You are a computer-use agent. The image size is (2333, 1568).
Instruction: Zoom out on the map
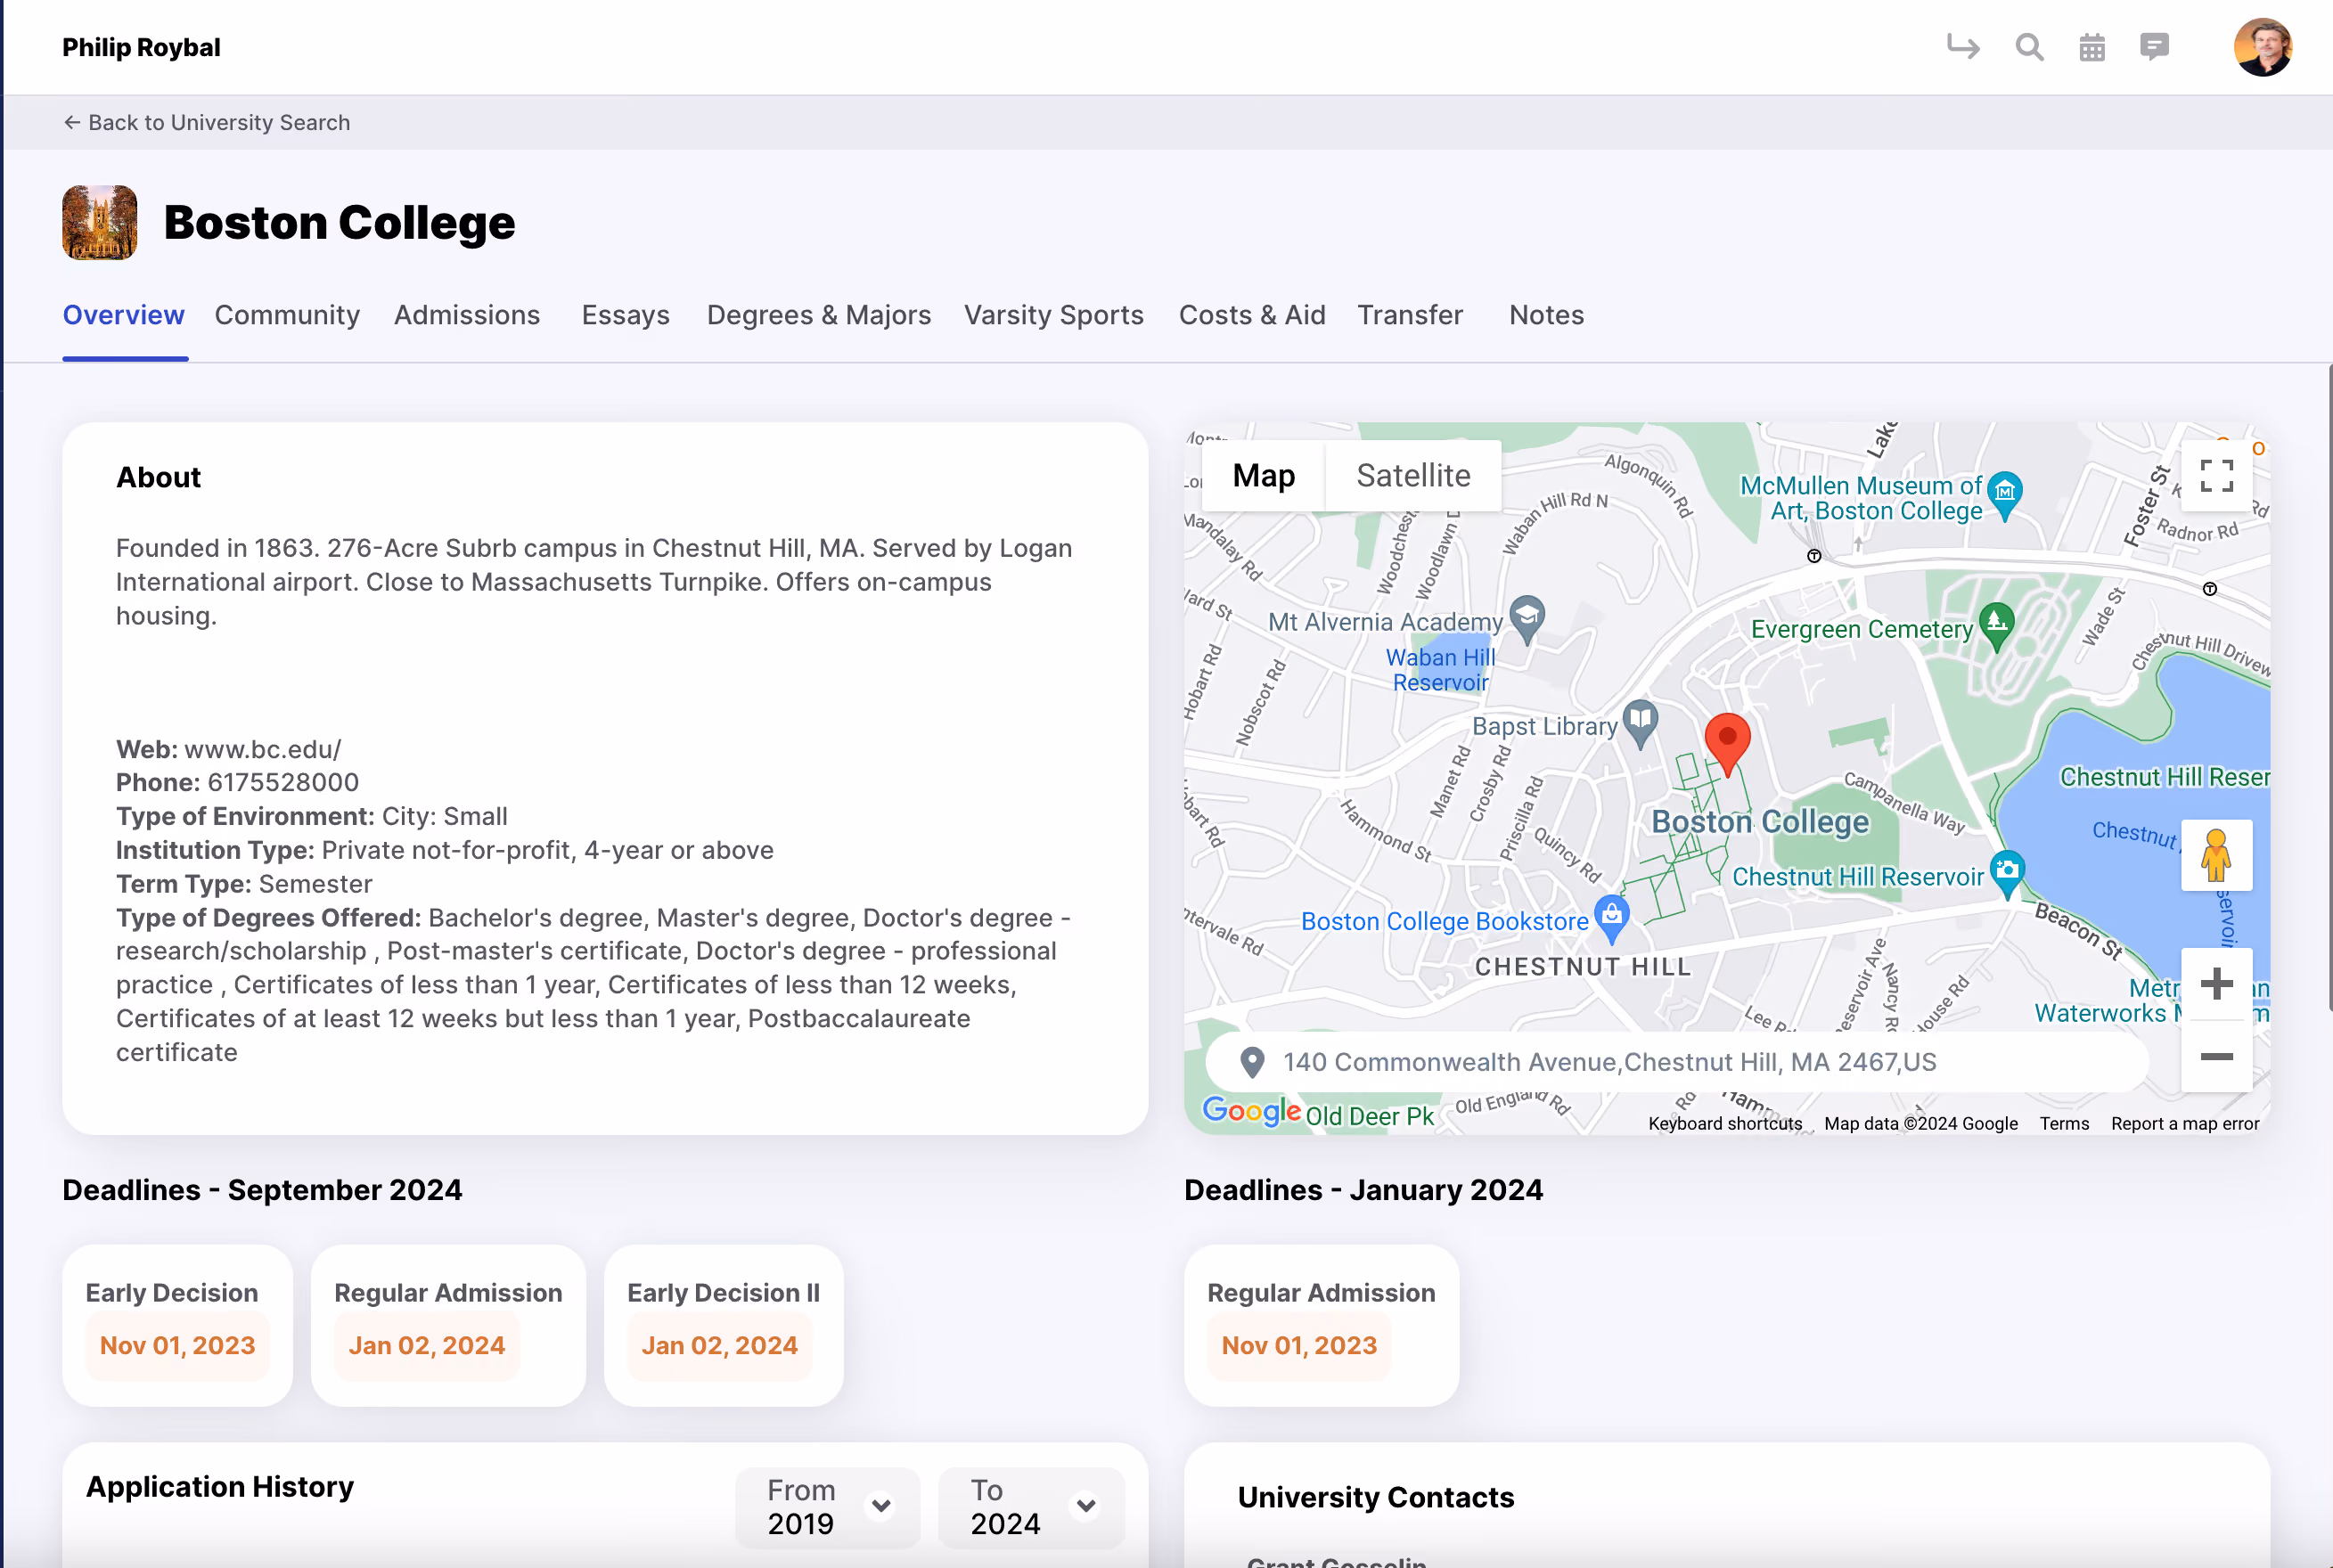[2216, 1056]
